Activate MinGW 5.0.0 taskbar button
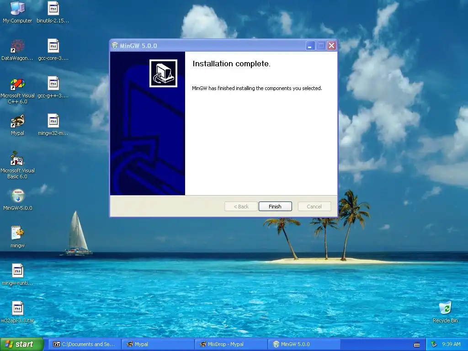This screenshot has height=351, width=468. [x=304, y=344]
